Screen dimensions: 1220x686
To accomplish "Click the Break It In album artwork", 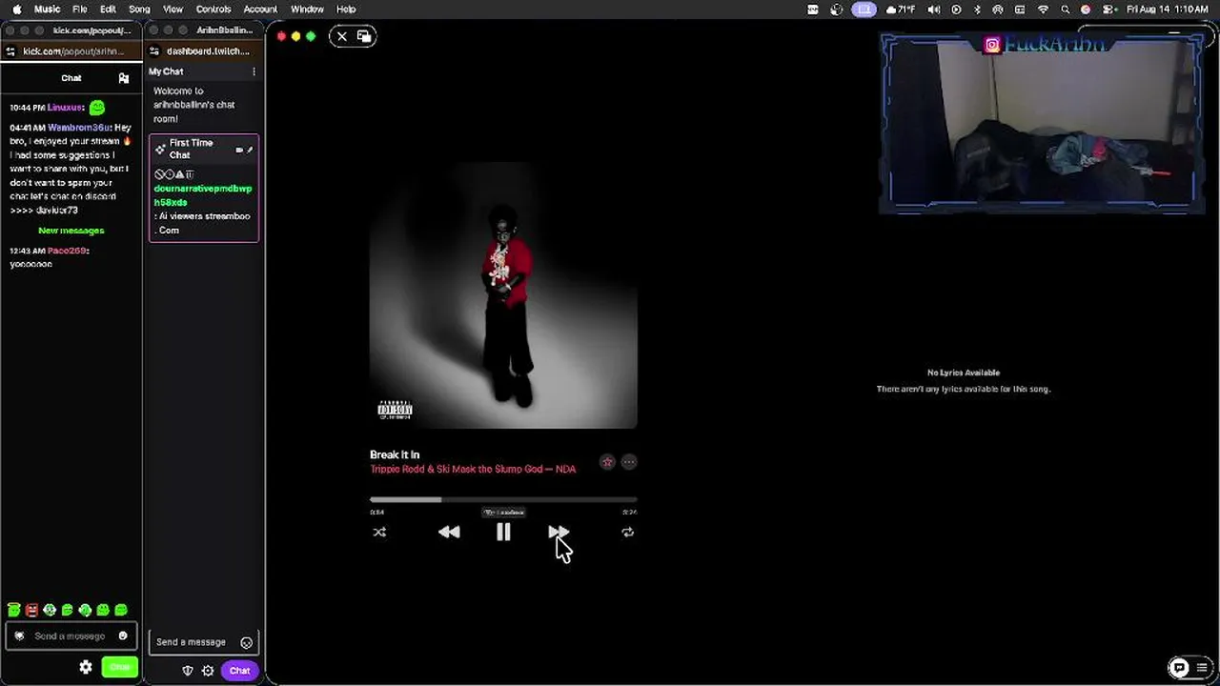I will pos(503,295).
